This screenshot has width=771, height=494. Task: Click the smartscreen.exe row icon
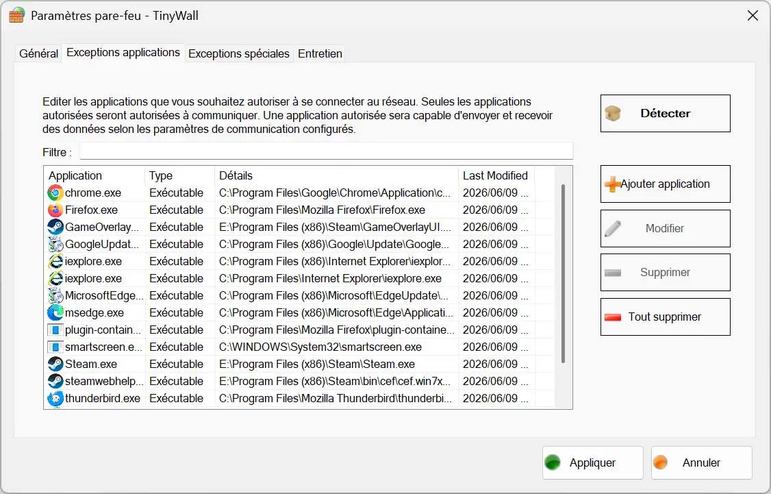(55, 347)
